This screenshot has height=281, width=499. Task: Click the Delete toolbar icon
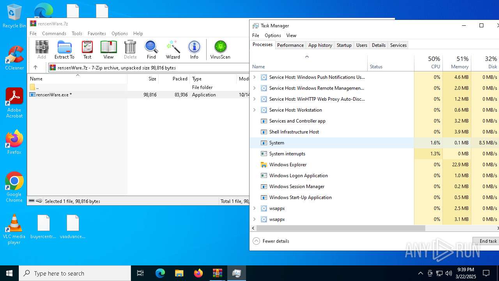point(130,50)
